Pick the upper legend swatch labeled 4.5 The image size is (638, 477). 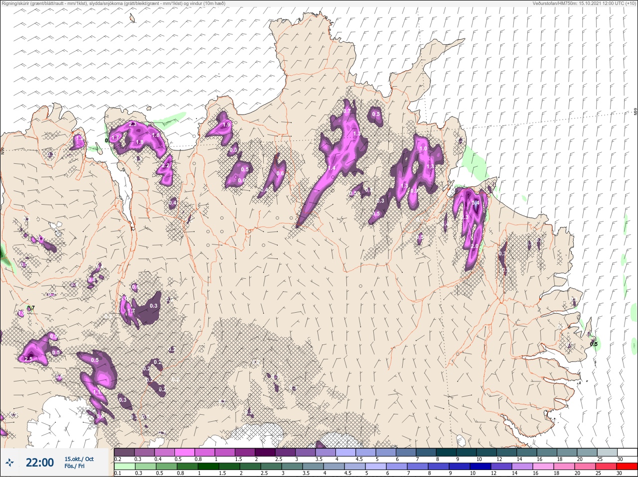pos(366,452)
